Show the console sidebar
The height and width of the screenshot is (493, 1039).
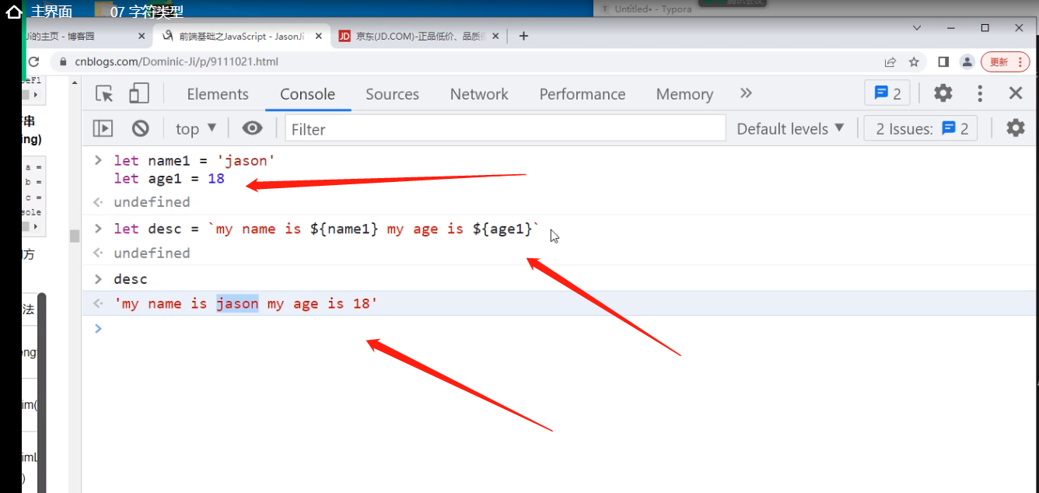[x=103, y=128]
